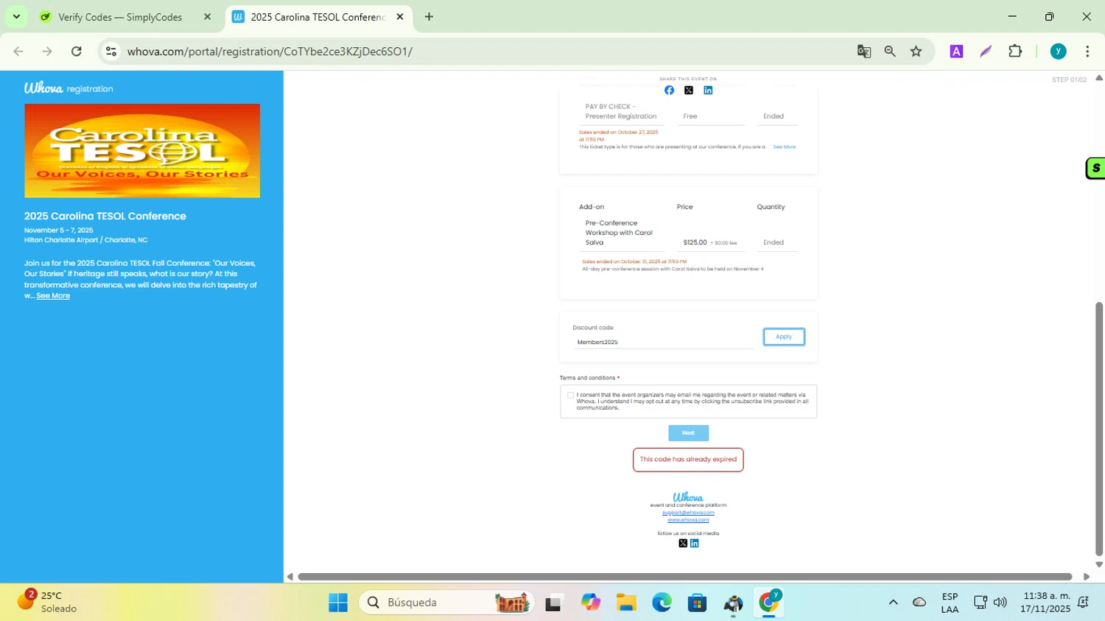1105x621 pixels.
Task: Click the Windows taskbar search box
Action: tap(446, 603)
